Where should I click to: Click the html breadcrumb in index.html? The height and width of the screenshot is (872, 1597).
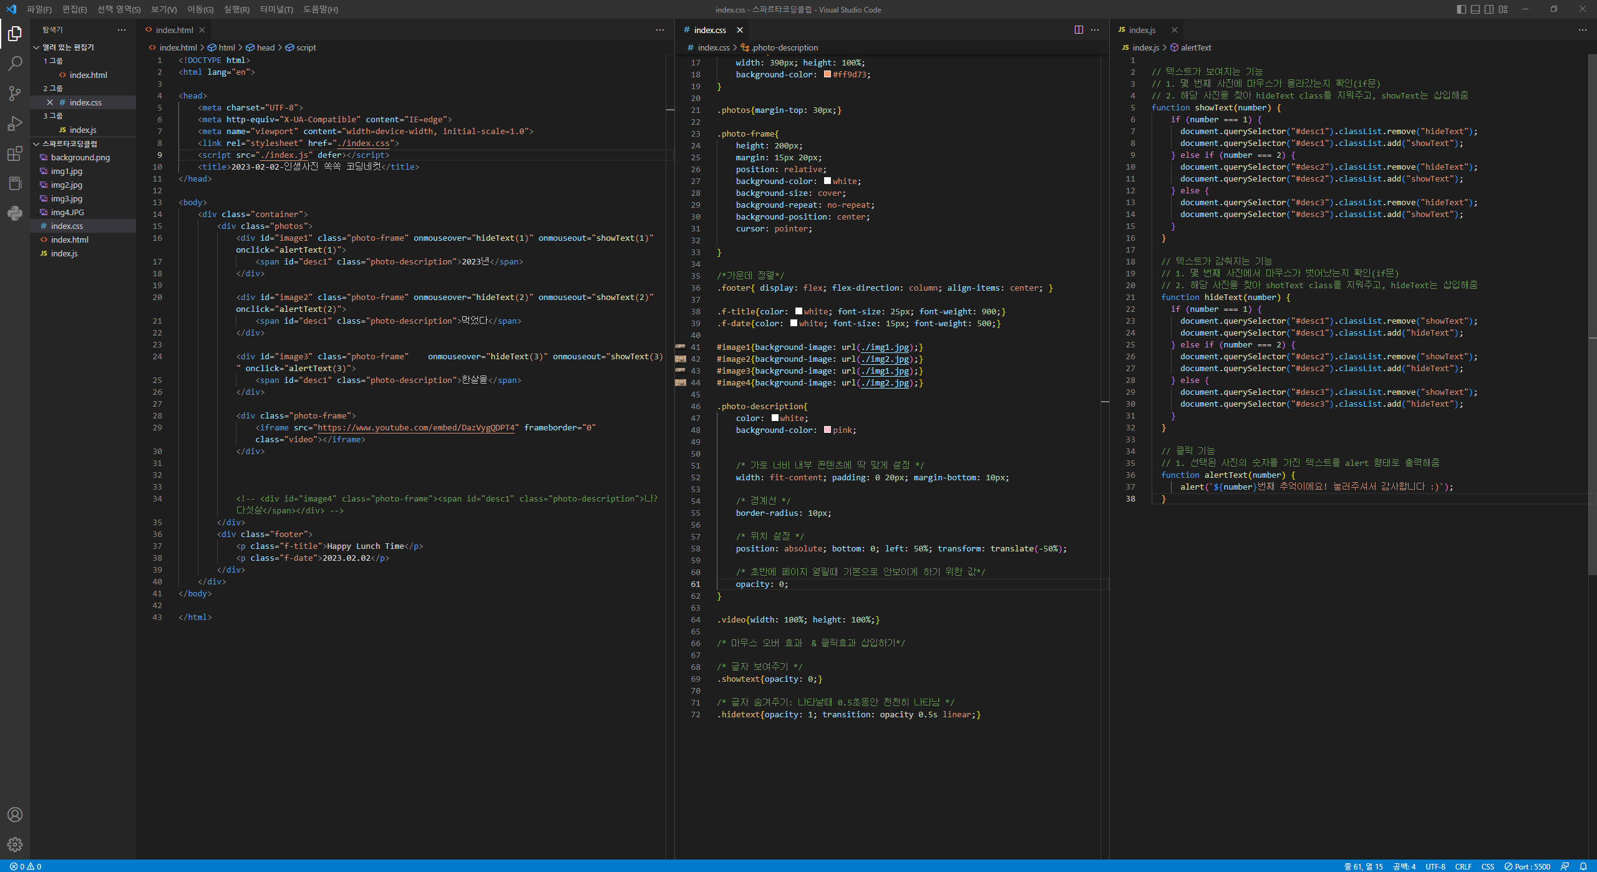221,47
